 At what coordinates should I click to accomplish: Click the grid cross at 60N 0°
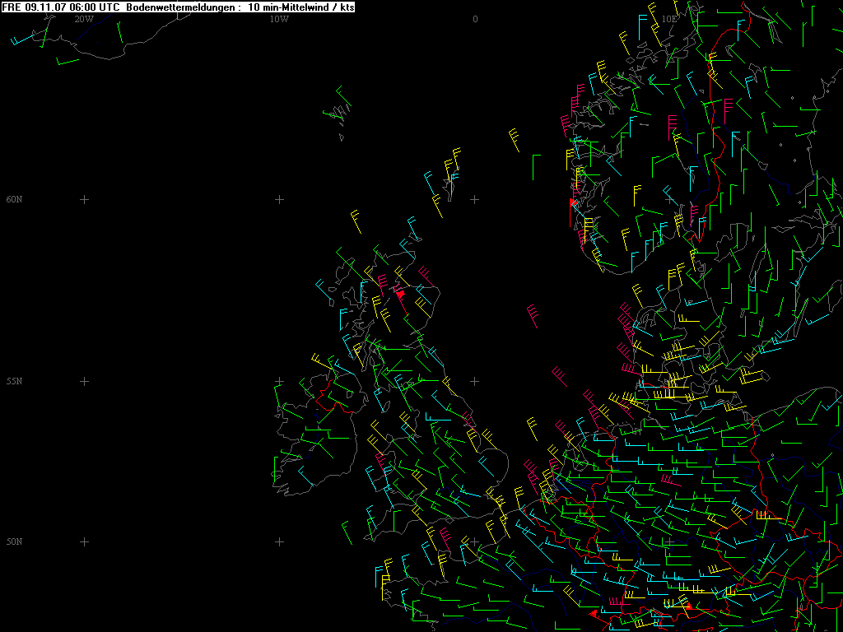tap(474, 199)
